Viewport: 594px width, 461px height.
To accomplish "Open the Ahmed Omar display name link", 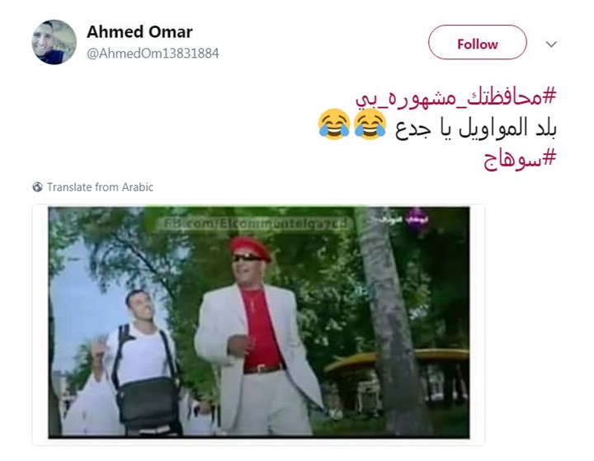I will point(139,32).
